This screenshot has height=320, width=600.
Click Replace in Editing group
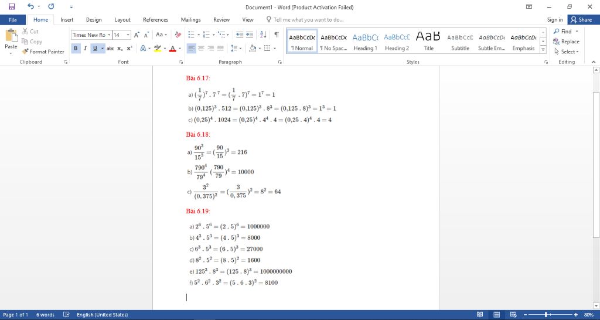point(567,42)
